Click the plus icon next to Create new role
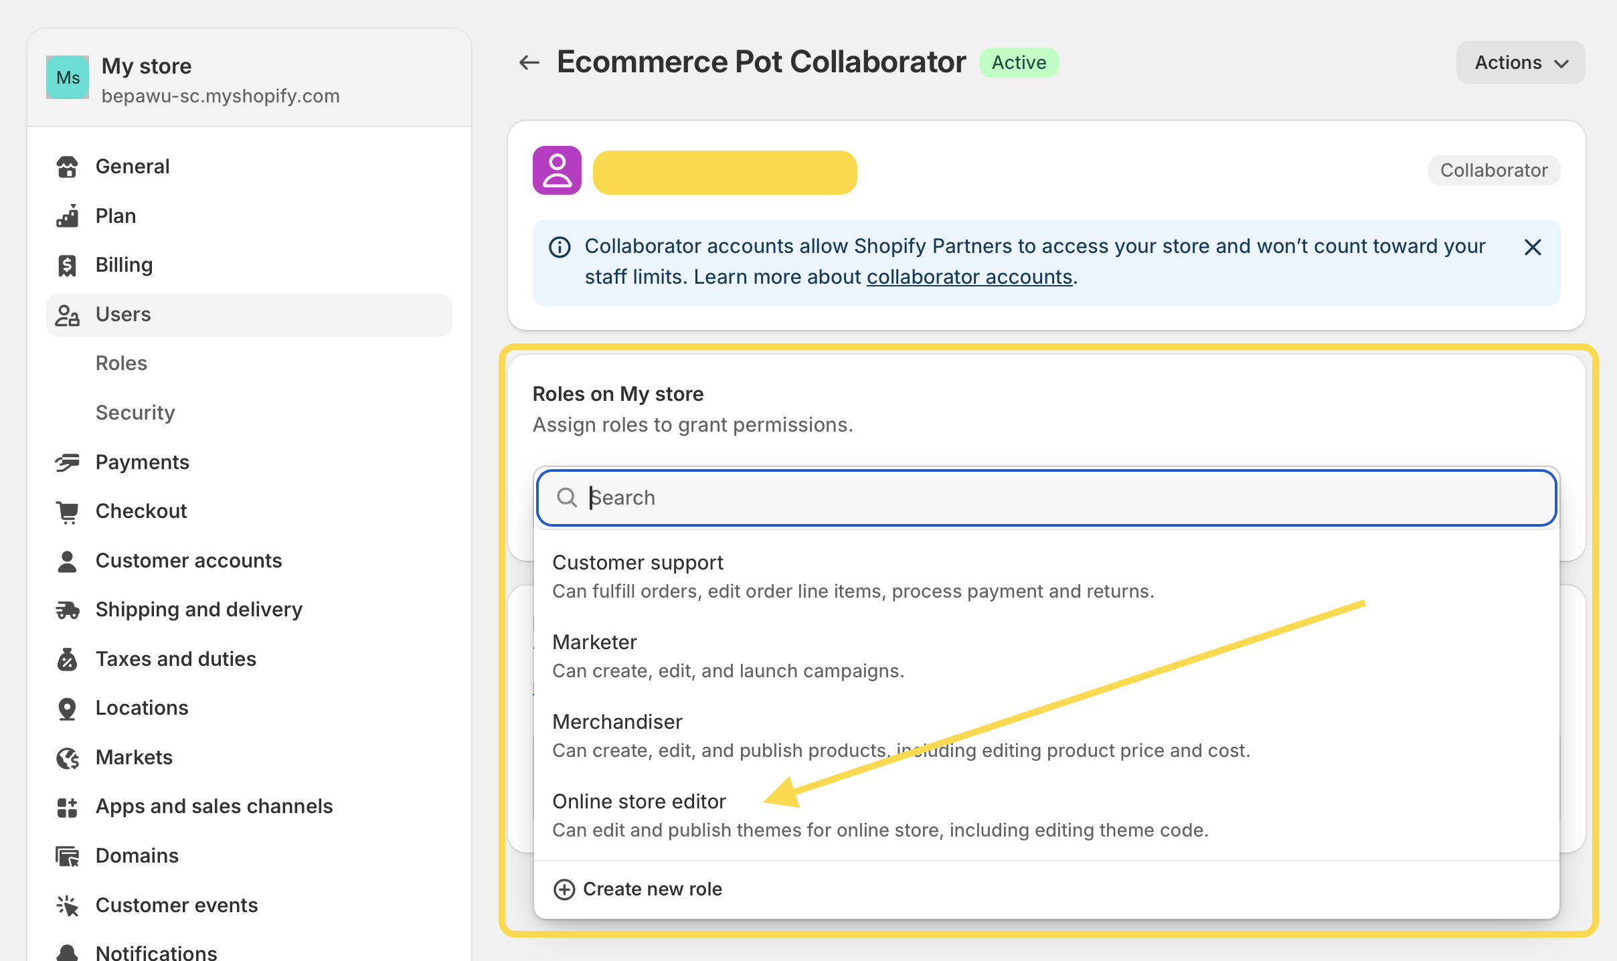 click(x=564, y=889)
